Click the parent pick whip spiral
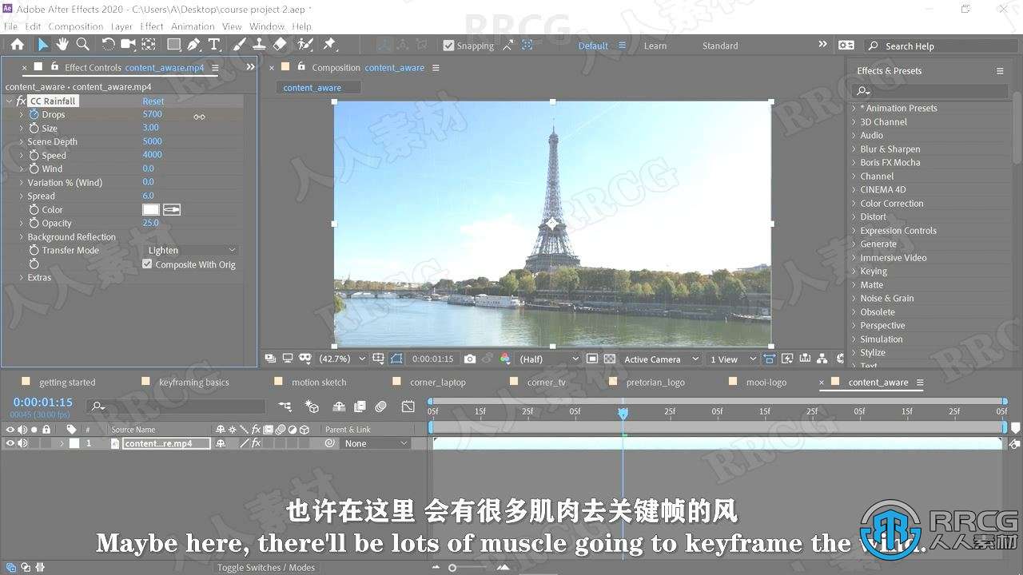 (329, 443)
